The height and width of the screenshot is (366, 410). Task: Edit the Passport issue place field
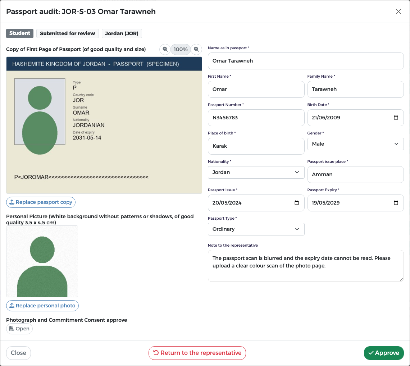(355, 174)
